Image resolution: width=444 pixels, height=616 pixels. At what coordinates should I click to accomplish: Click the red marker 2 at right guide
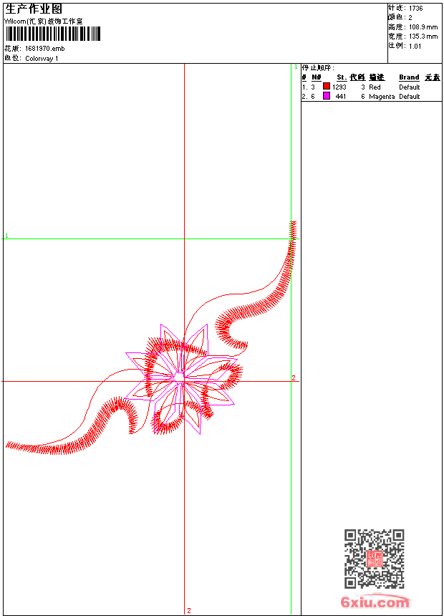click(x=294, y=377)
